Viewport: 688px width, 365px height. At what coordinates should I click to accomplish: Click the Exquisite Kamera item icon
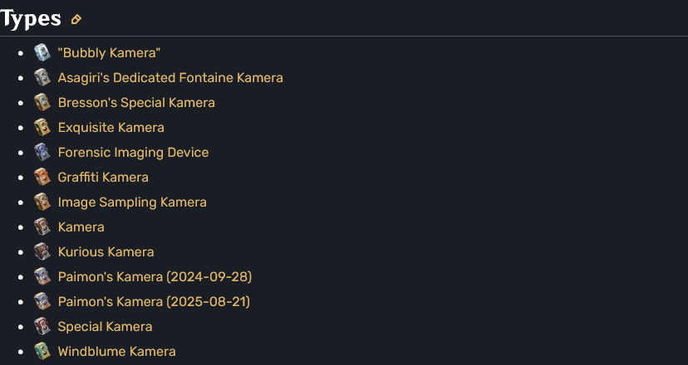pos(42,128)
